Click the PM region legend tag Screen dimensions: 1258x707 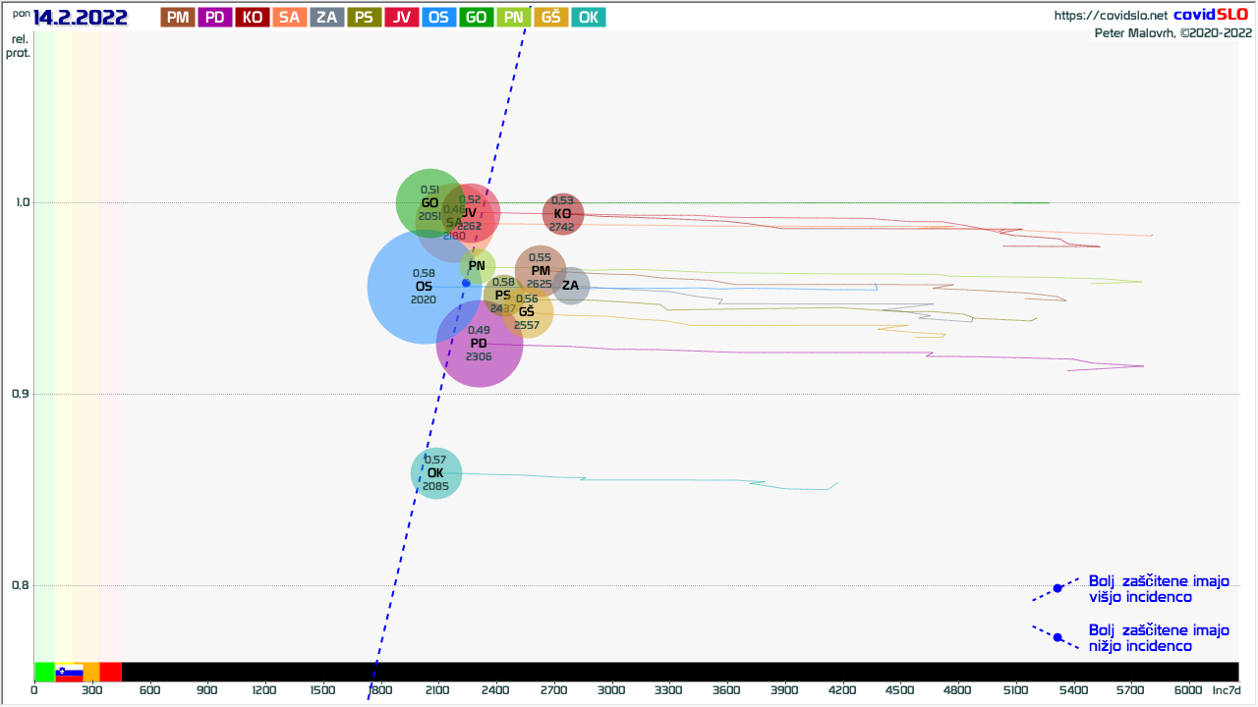(x=178, y=17)
